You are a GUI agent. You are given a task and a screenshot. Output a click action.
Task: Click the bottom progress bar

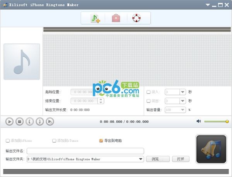[116, 172]
